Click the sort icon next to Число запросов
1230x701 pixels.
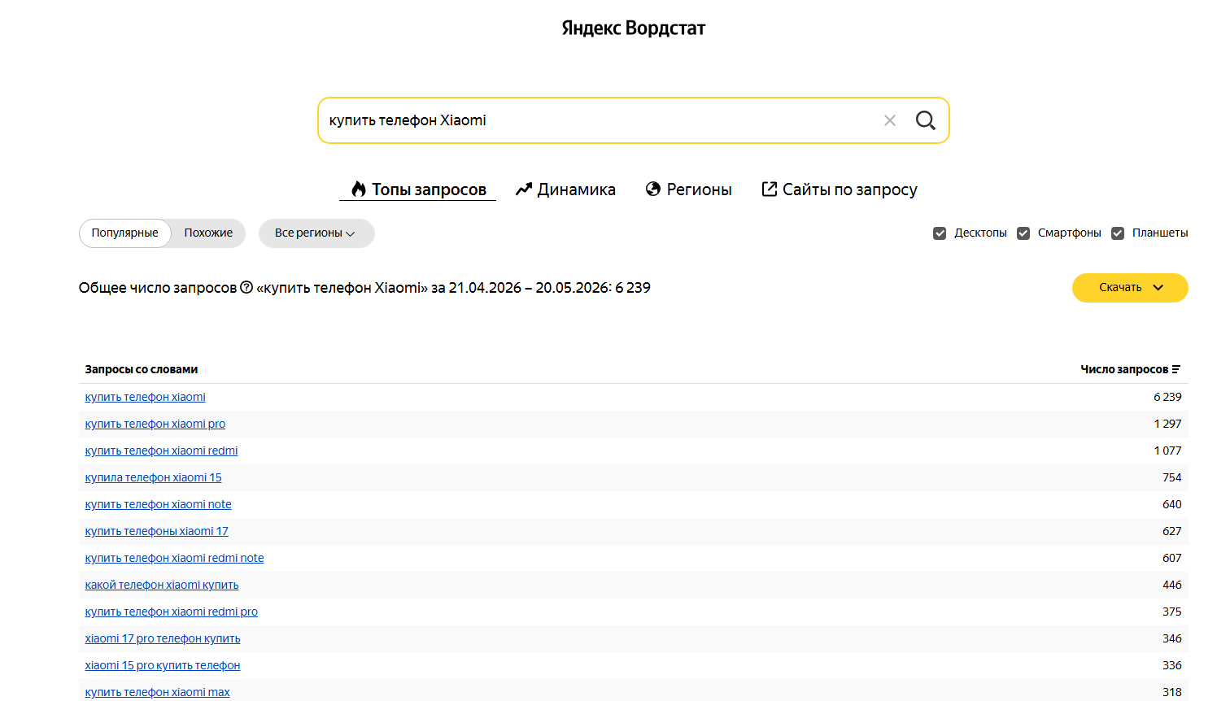point(1176,369)
